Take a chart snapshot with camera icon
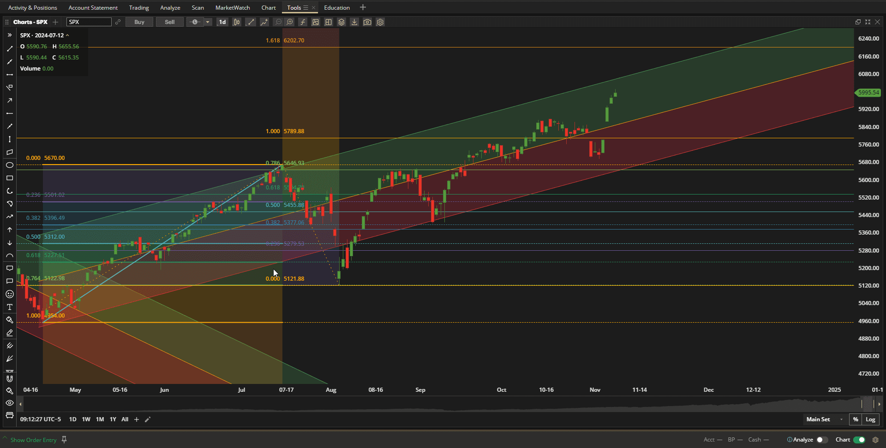The width and height of the screenshot is (886, 448). (367, 22)
